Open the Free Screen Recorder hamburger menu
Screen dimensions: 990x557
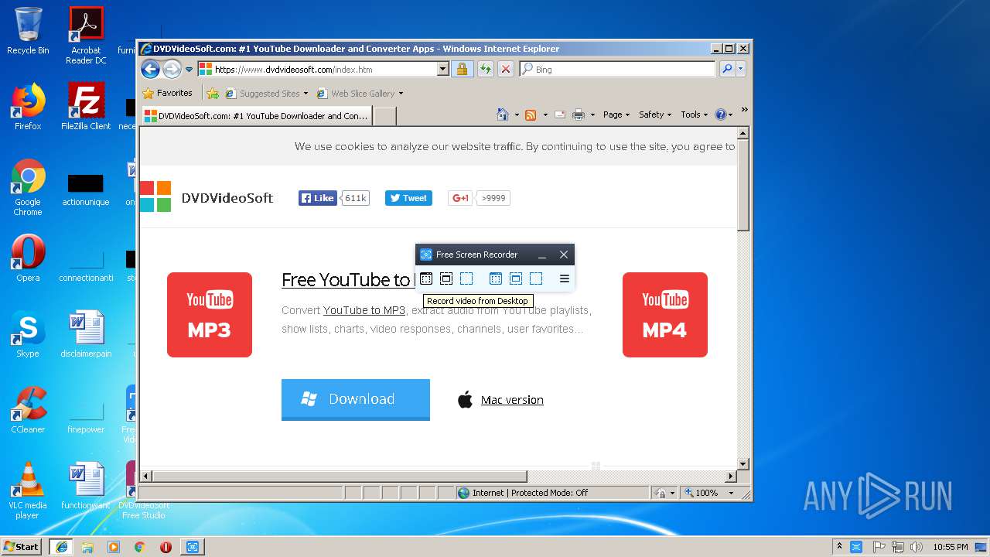(x=565, y=278)
